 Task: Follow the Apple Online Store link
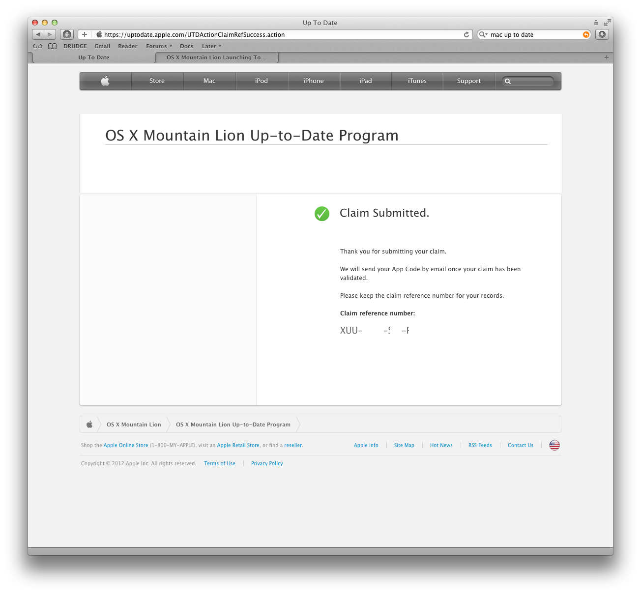126,446
